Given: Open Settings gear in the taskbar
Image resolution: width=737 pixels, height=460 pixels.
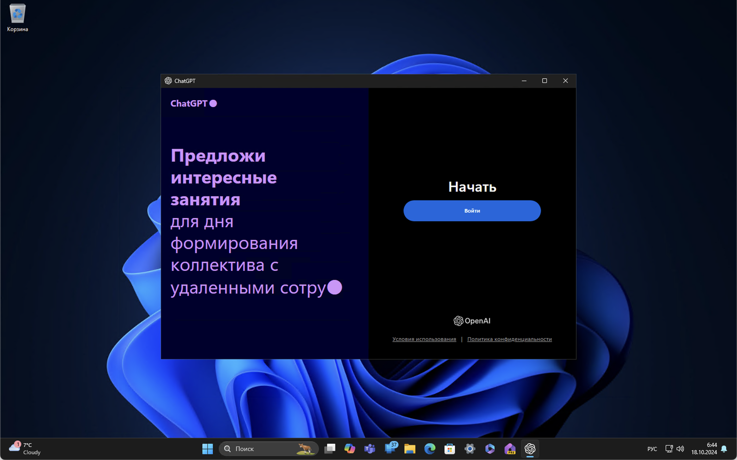Looking at the screenshot, I should coord(470,449).
